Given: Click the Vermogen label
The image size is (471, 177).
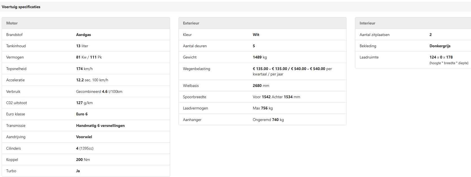Looking at the screenshot, I should [x=15, y=57].
